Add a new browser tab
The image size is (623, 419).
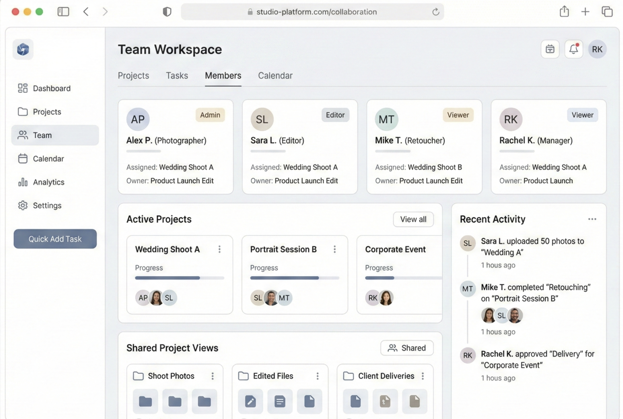point(585,12)
